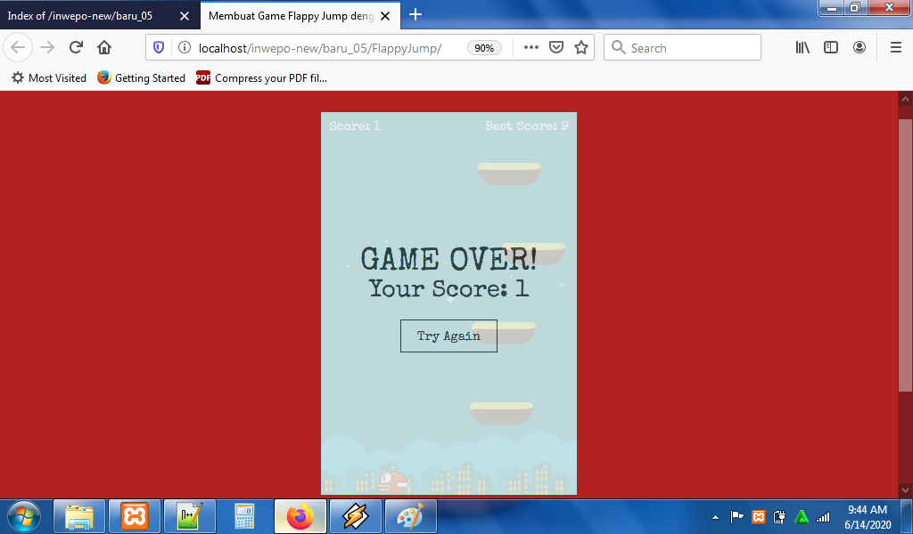
Task: Go to the Firefox home page
Action: tap(104, 48)
